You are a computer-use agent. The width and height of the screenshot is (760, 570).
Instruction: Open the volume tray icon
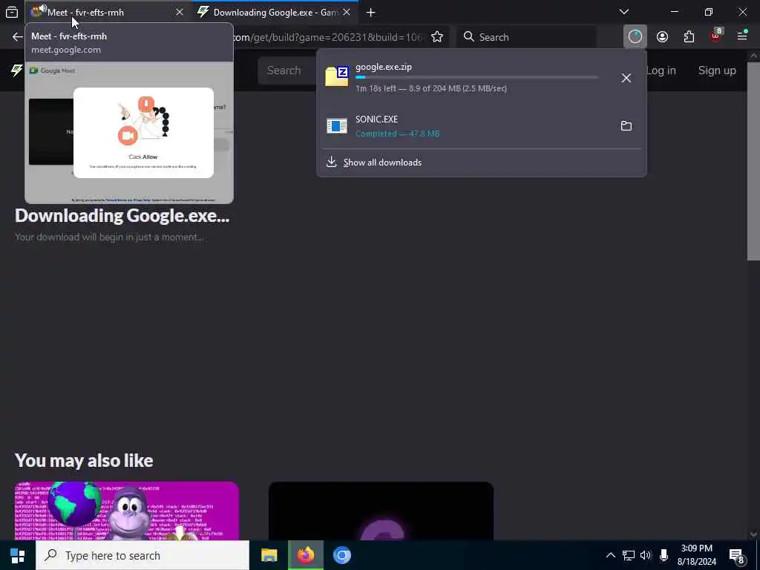click(646, 555)
